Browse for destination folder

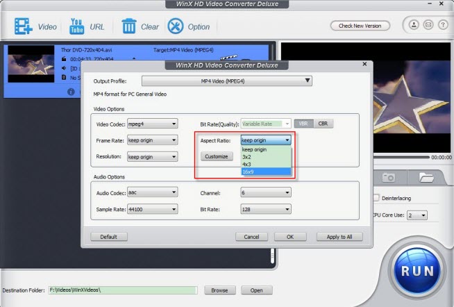tap(220, 290)
